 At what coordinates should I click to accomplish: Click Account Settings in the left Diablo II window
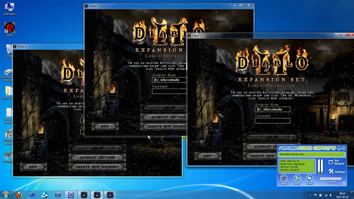pyautogui.click(x=97, y=158)
